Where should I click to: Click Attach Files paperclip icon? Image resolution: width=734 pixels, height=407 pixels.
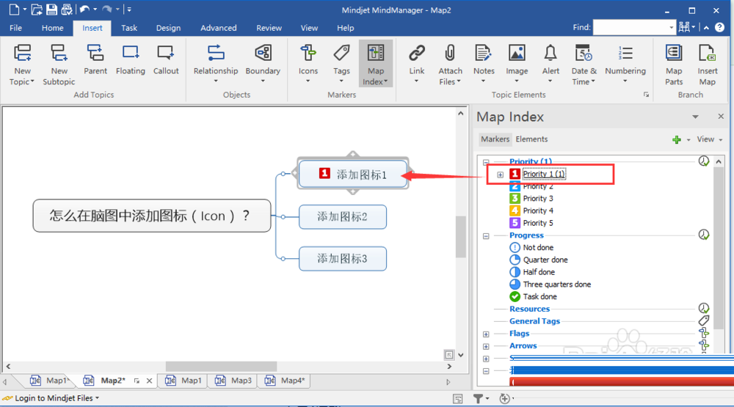[x=450, y=54]
